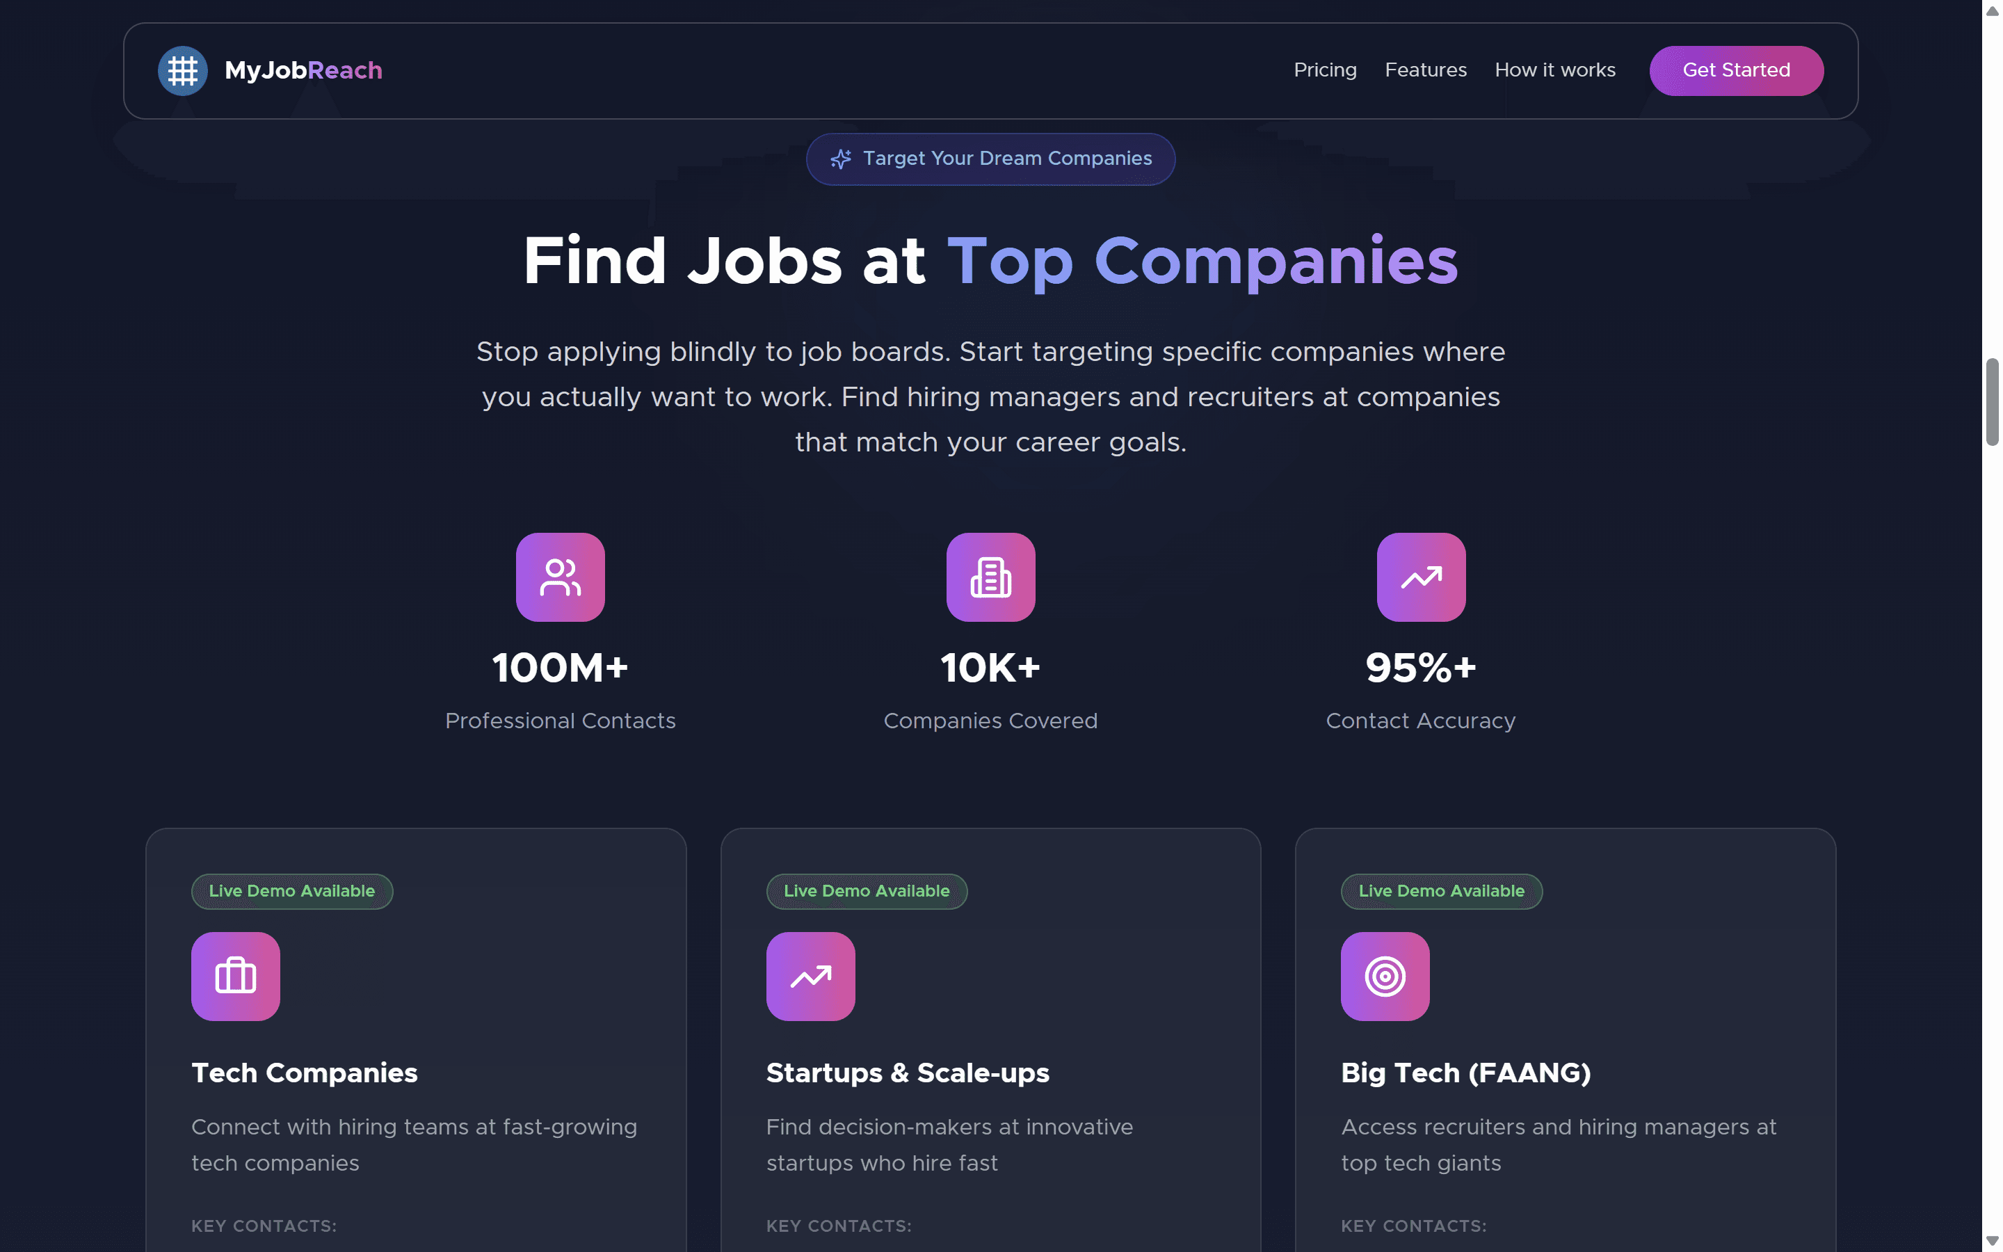Click Live Demo Available badge on Big Tech card
Screen dimensions: 2003x1252
pyautogui.click(x=1441, y=891)
